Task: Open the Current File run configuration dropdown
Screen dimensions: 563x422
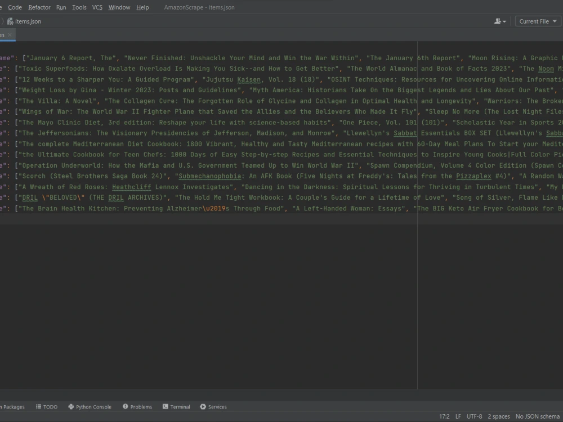Action: (535, 21)
